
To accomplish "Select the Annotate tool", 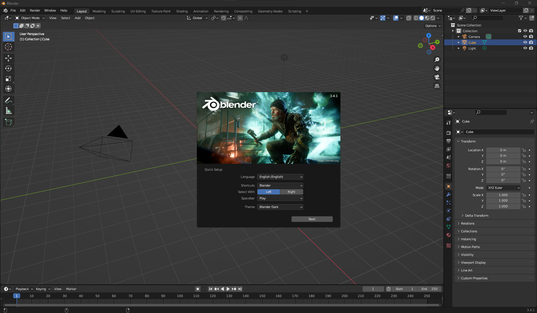I will click(x=9, y=100).
